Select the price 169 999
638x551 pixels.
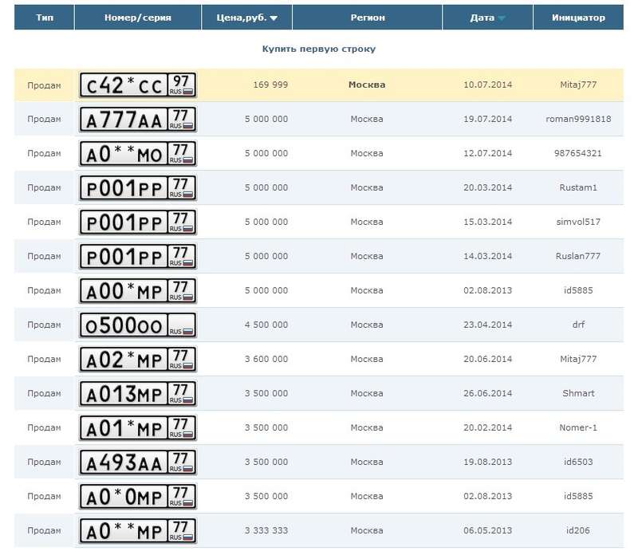[x=270, y=85]
